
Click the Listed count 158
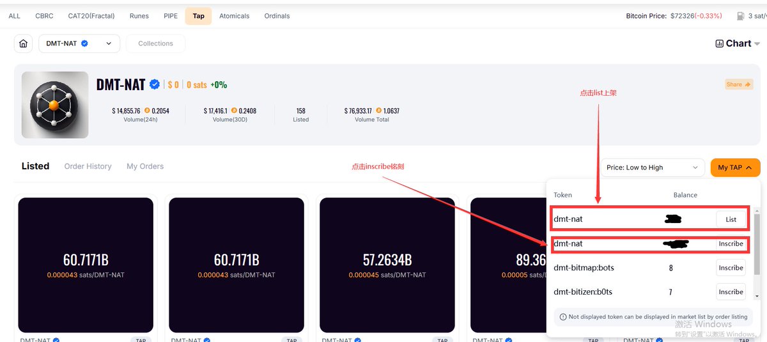[301, 111]
